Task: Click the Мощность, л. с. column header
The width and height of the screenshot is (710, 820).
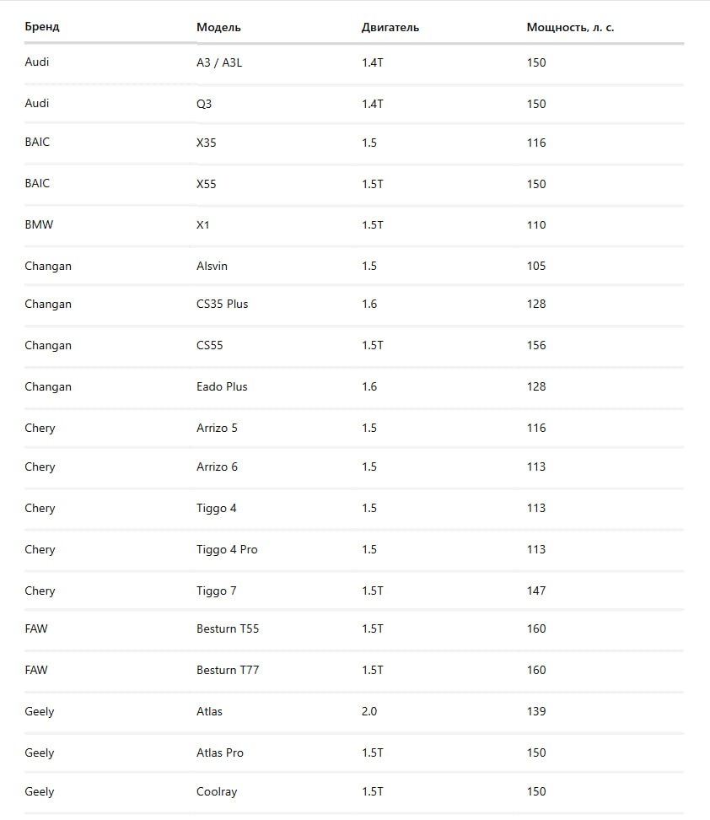Action: 570,27
